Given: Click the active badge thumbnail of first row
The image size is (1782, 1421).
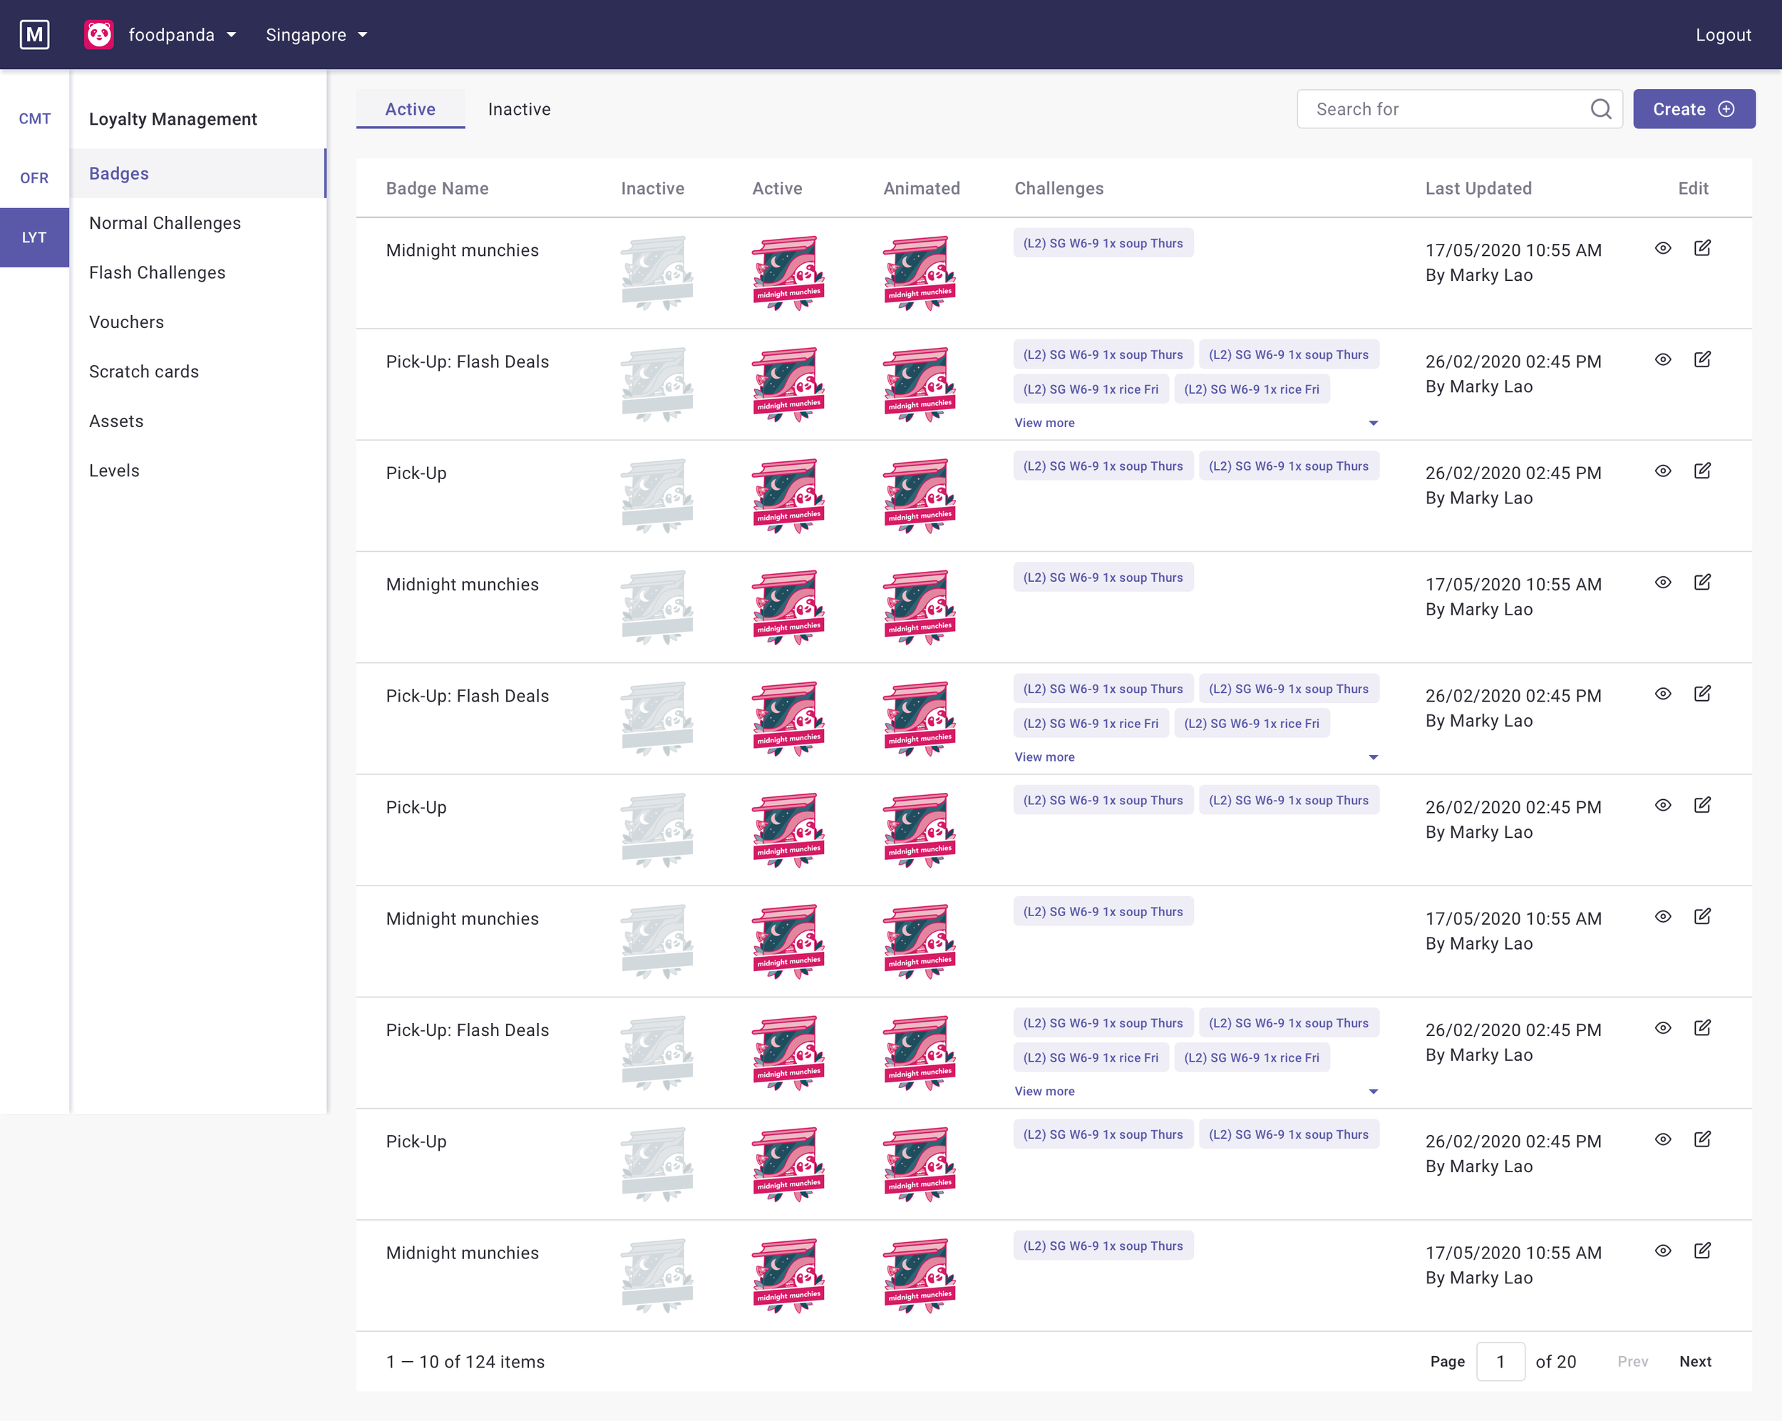Looking at the screenshot, I should [788, 273].
